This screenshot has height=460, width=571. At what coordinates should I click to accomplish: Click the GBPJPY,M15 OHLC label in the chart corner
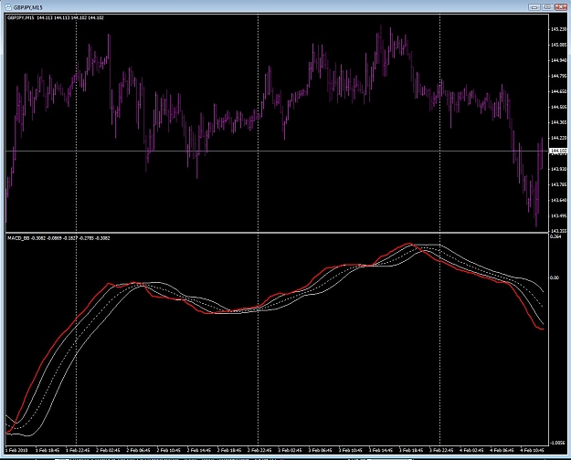coord(56,17)
